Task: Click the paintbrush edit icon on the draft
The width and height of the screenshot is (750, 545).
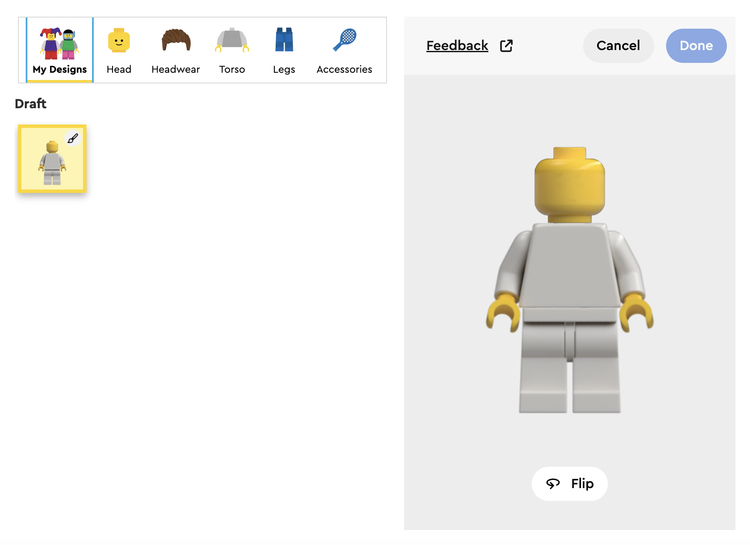Action: click(72, 139)
